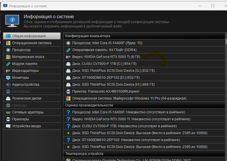Select the Диск: CUSU CV7000-P 1TB [C:] (954 Гб) row
Viewport: 227px width, 161px height.
pos(144,64)
